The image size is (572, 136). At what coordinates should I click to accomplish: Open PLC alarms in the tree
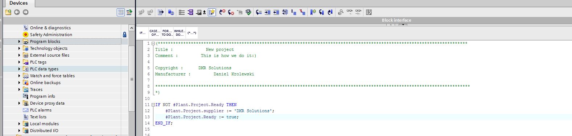pos(41,110)
